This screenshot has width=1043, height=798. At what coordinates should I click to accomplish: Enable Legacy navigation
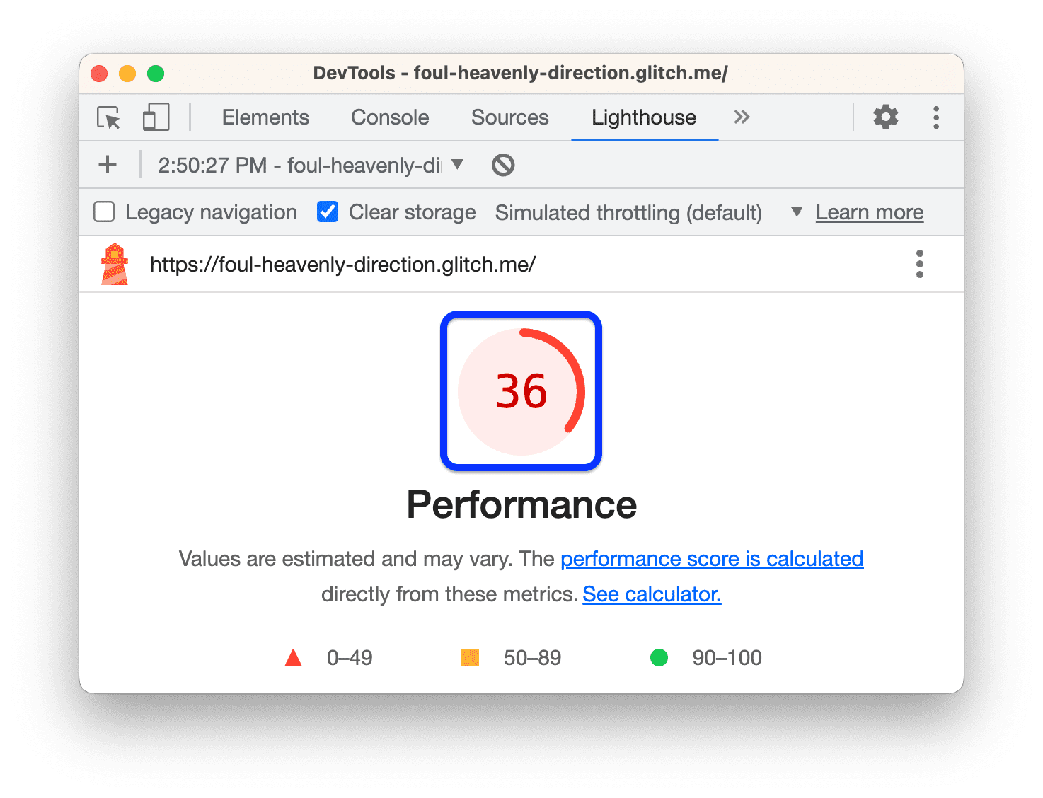103,211
